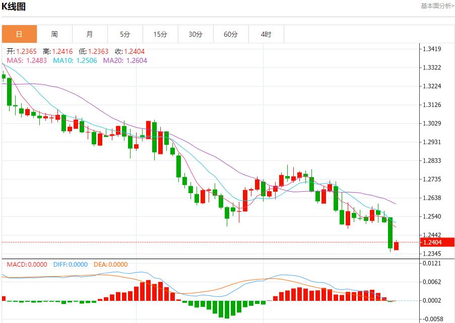Image resolution: width=455 pixels, height=323 pixels.
Task: Click the last red candlestick on the chart
Action: tap(397, 246)
